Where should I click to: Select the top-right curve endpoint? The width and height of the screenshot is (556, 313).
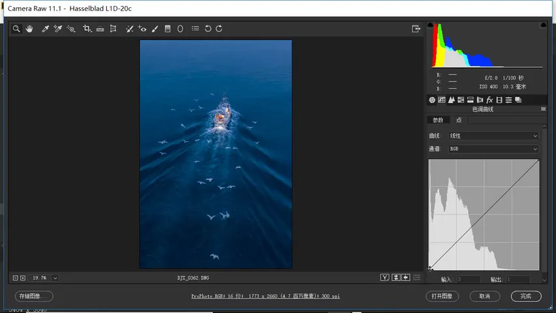(x=539, y=160)
